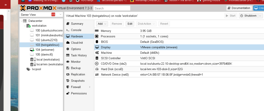The width and height of the screenshot is (264, 111).
Task: Click the ubuntu-22.10-desktop-amd64.iso value
Action: click(x=186, y=64)
